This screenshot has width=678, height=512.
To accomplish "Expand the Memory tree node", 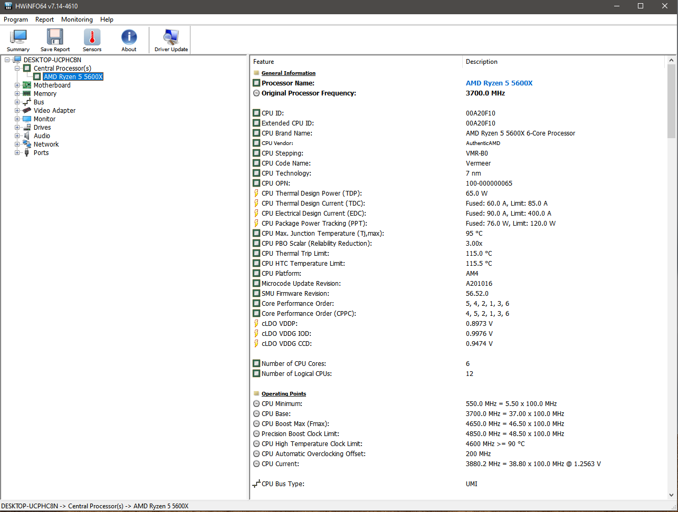I will point(17,94).
